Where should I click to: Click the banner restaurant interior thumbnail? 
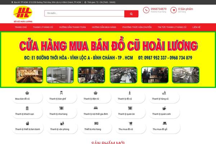coord(30,75)
